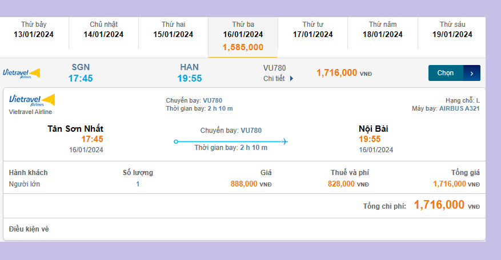Click the 1,585,000 price under Thứ ba
Viewport: 501px width, 260px height.
243,47
